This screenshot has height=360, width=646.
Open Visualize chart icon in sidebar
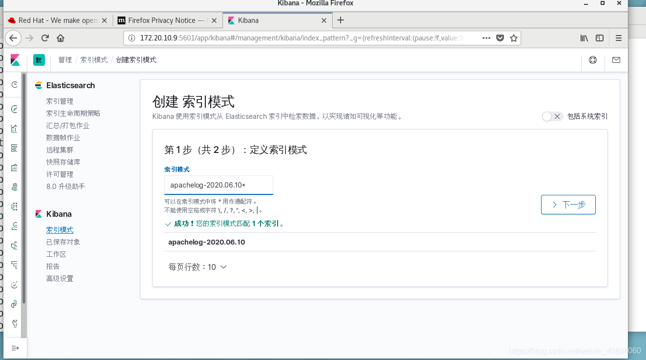tap(15, 129)
